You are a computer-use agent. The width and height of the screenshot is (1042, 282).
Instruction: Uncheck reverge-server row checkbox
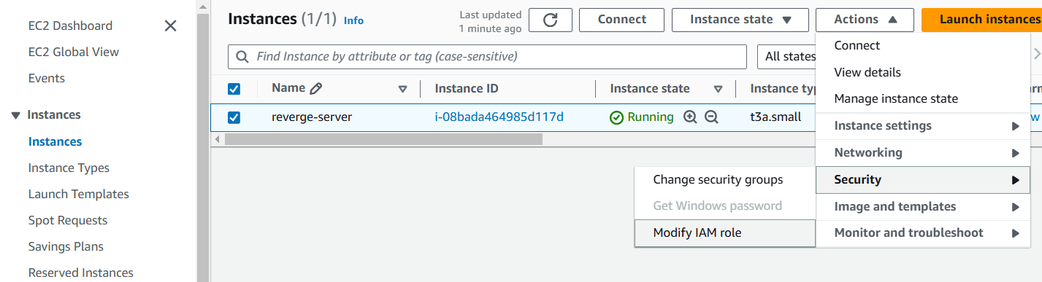click(234, 117)
